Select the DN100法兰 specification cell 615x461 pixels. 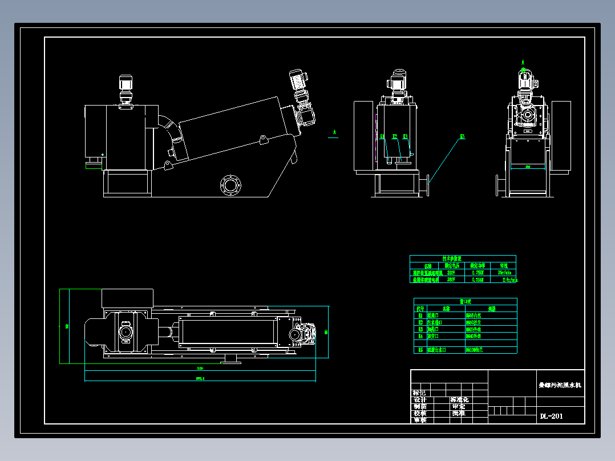[x=474, y=350]
